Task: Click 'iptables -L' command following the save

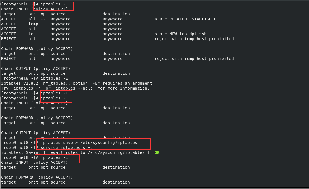Action: pos(54,157)
